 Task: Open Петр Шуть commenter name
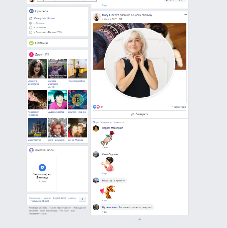pyautogui.click(x=108, y=181)
